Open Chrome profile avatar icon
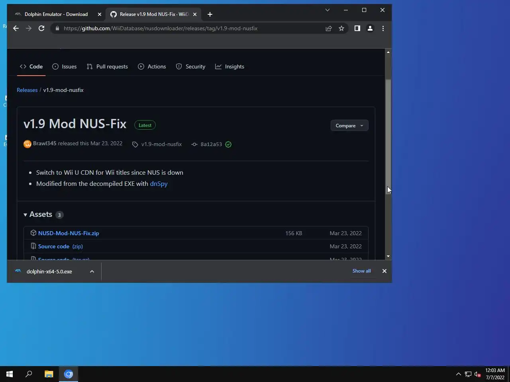 370,28
